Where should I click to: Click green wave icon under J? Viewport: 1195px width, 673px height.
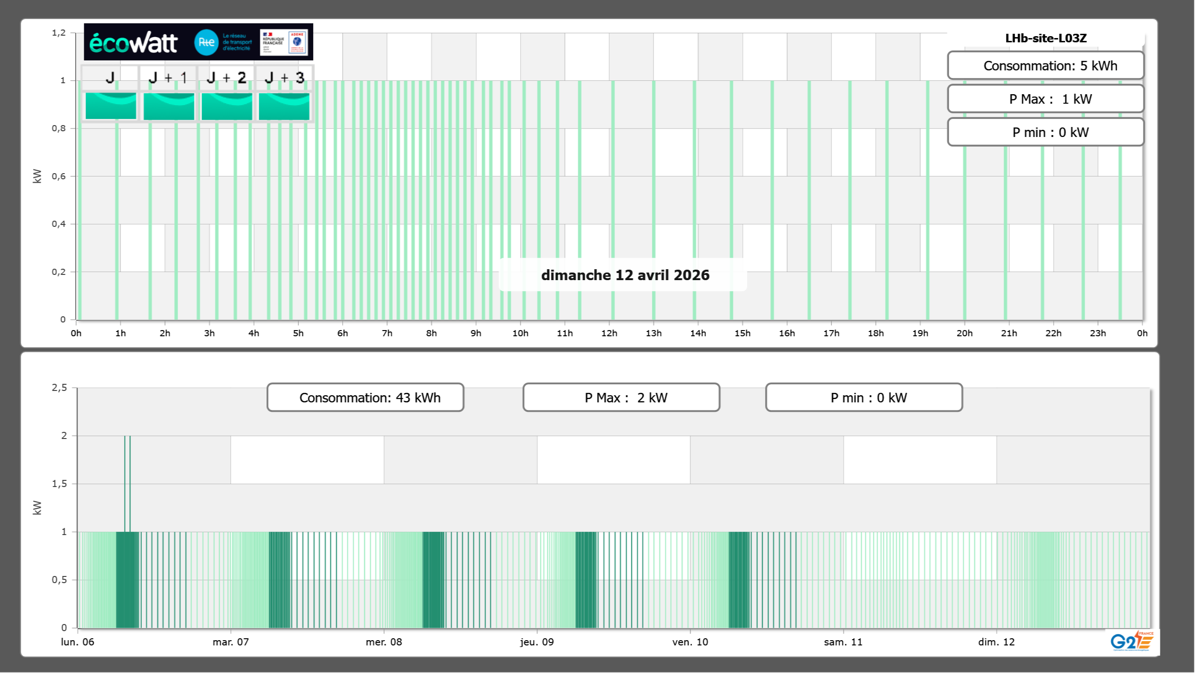coord(110,106)
